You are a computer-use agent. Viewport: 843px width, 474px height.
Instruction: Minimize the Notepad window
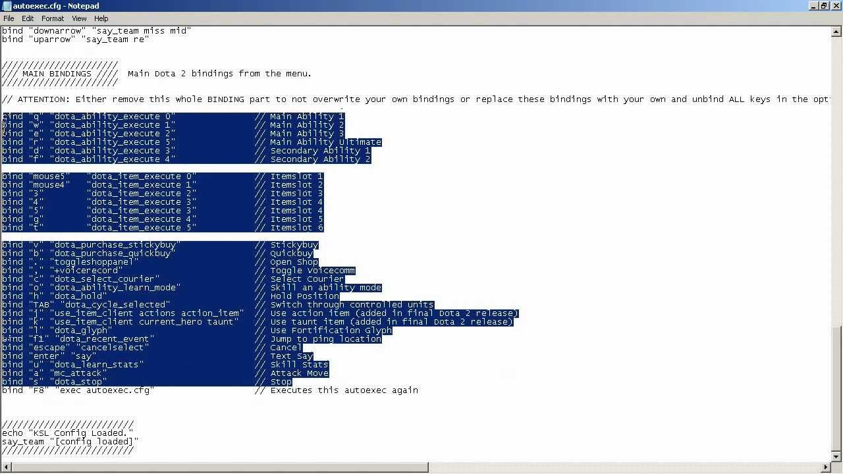(x=813, y=6)
